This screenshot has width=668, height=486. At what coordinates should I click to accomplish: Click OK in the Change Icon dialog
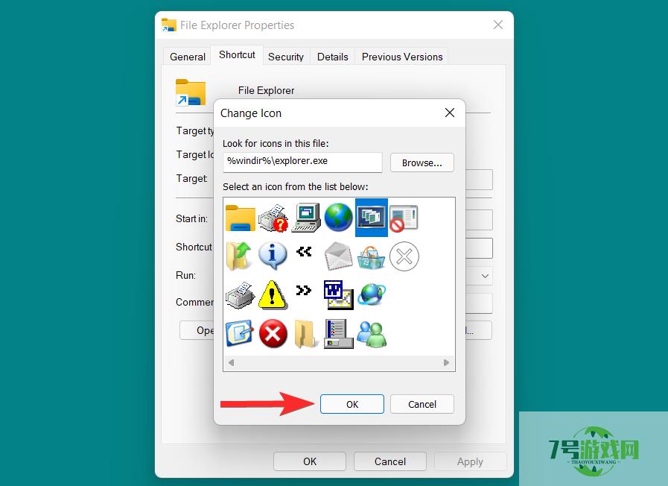352,404
